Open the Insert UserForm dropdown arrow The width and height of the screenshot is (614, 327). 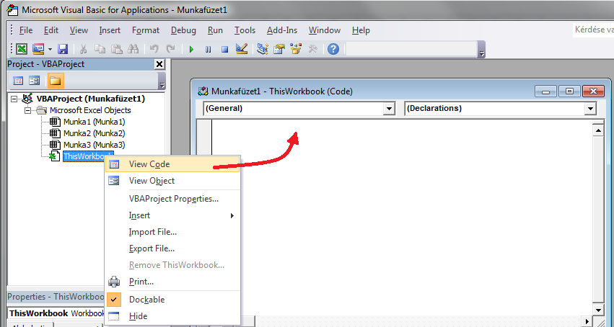[x=50, y=49]
